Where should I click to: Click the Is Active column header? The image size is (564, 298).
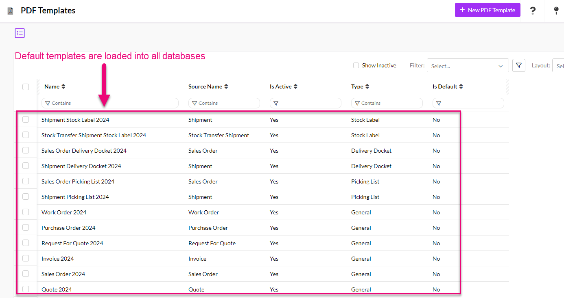click(281, 86)
